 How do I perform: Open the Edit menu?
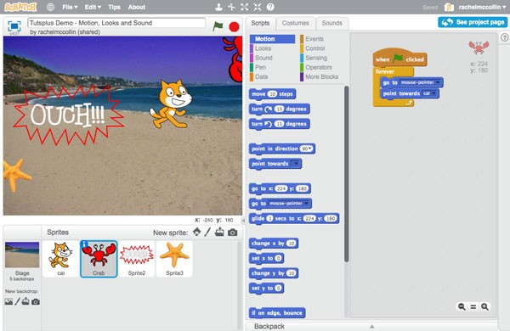pos(93,7)
